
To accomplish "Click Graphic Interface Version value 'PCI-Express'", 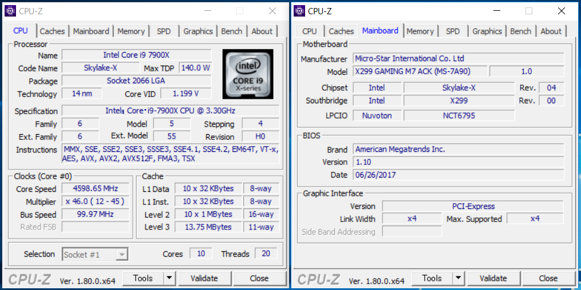I will [x=473, y=206].
